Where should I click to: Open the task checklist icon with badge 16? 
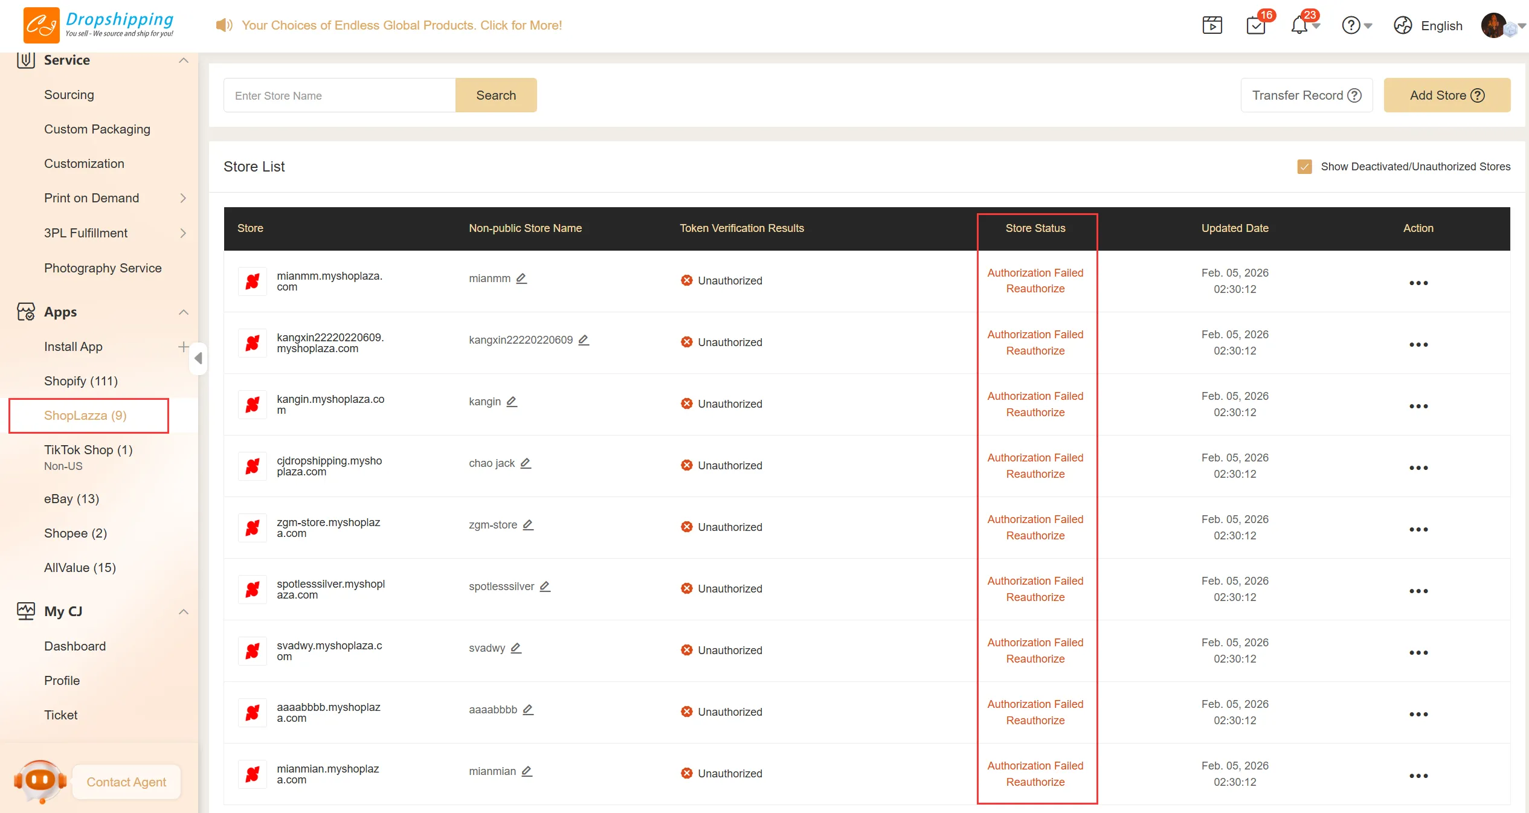tap(1256, 25)
